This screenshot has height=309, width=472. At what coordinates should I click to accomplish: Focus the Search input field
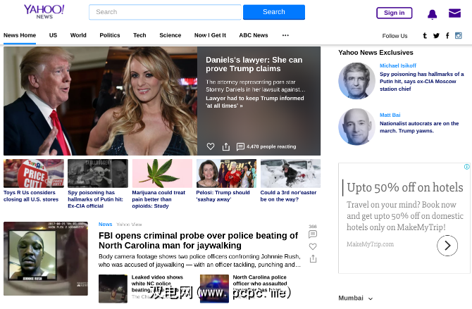pyautogui.click(x=165, y=12)
